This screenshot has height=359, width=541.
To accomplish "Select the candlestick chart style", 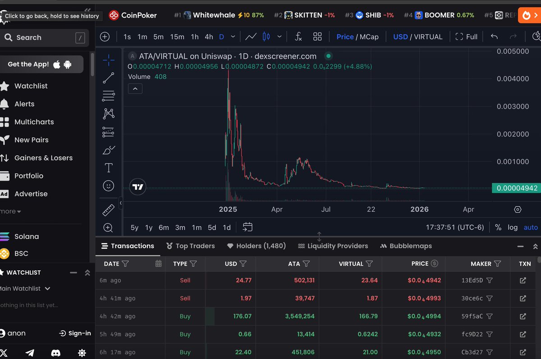I will pyautogui.click(x=266, y=36).
